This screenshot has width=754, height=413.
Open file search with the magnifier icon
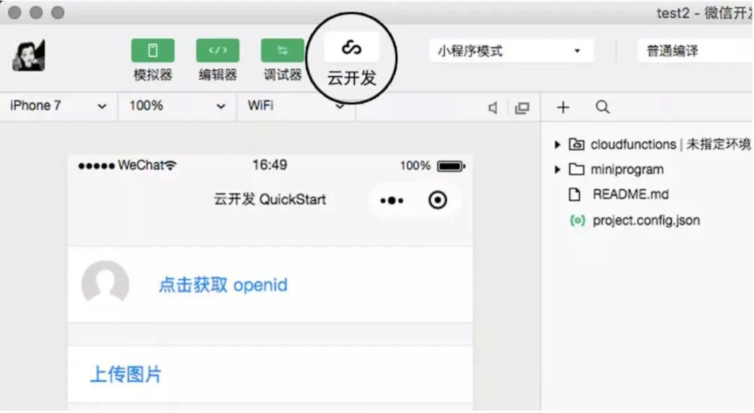602,106
